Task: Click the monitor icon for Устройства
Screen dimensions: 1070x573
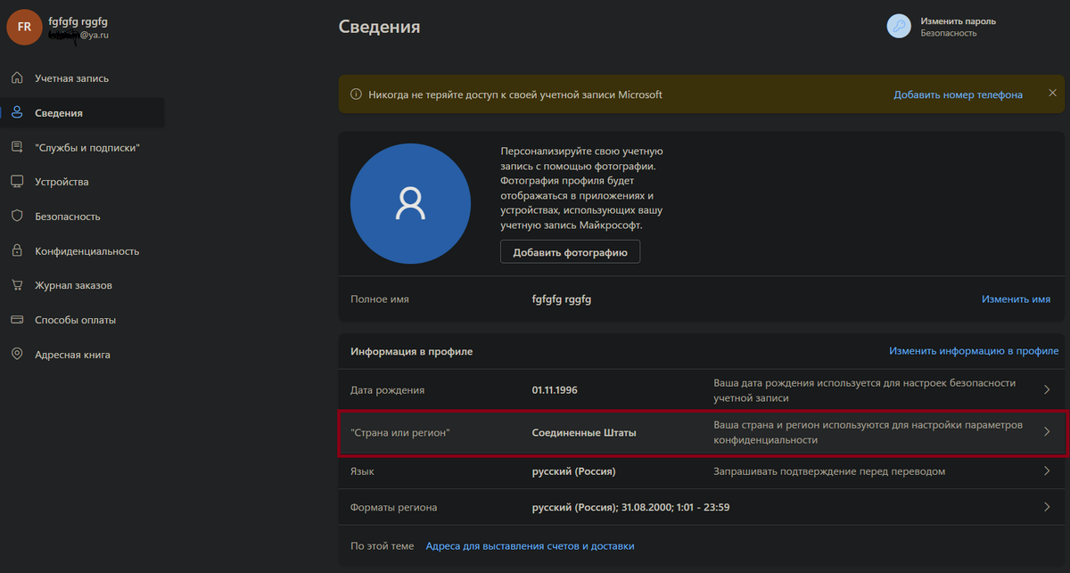Action: tap(17, 182)
